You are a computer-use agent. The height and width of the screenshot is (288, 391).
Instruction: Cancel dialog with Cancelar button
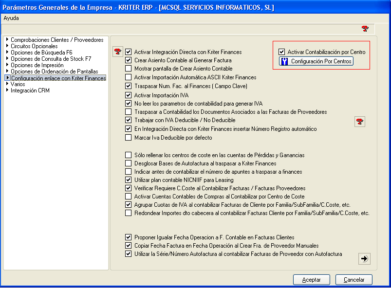pos(354,280)
